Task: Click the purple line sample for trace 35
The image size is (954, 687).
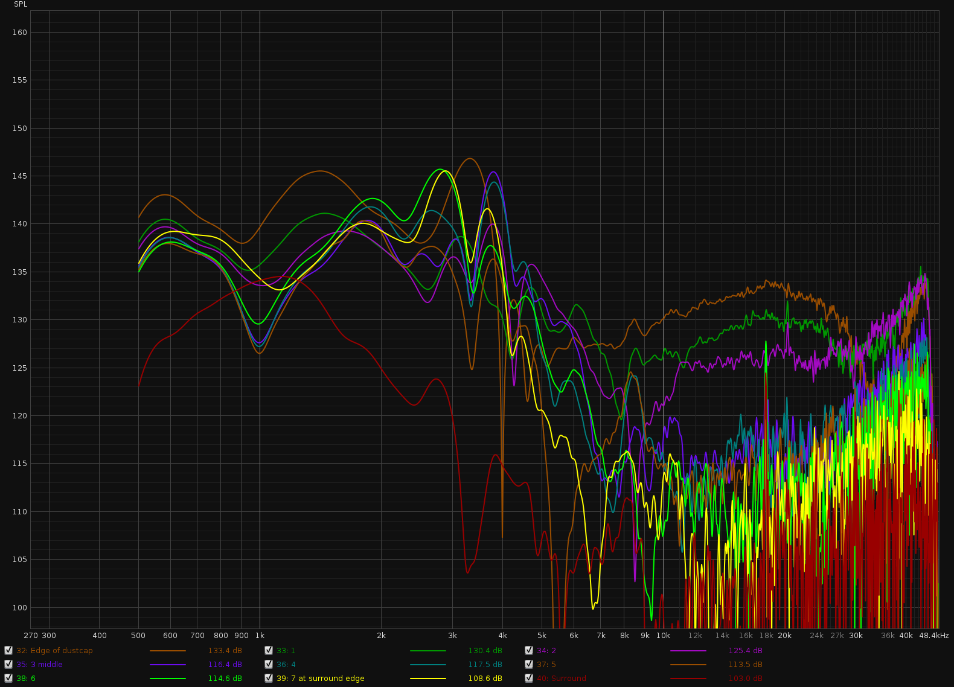Action: pyautogui.click(x=168, y=665)
